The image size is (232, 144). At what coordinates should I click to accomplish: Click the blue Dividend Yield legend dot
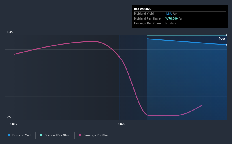pos(9,135)
